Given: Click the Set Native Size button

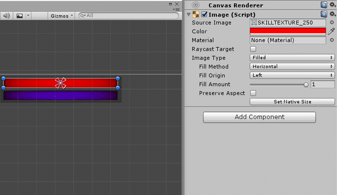Looking at the screenshot, I should [292, 102].
